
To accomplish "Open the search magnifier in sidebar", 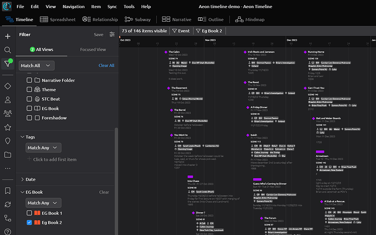I will tap(8, 50).
